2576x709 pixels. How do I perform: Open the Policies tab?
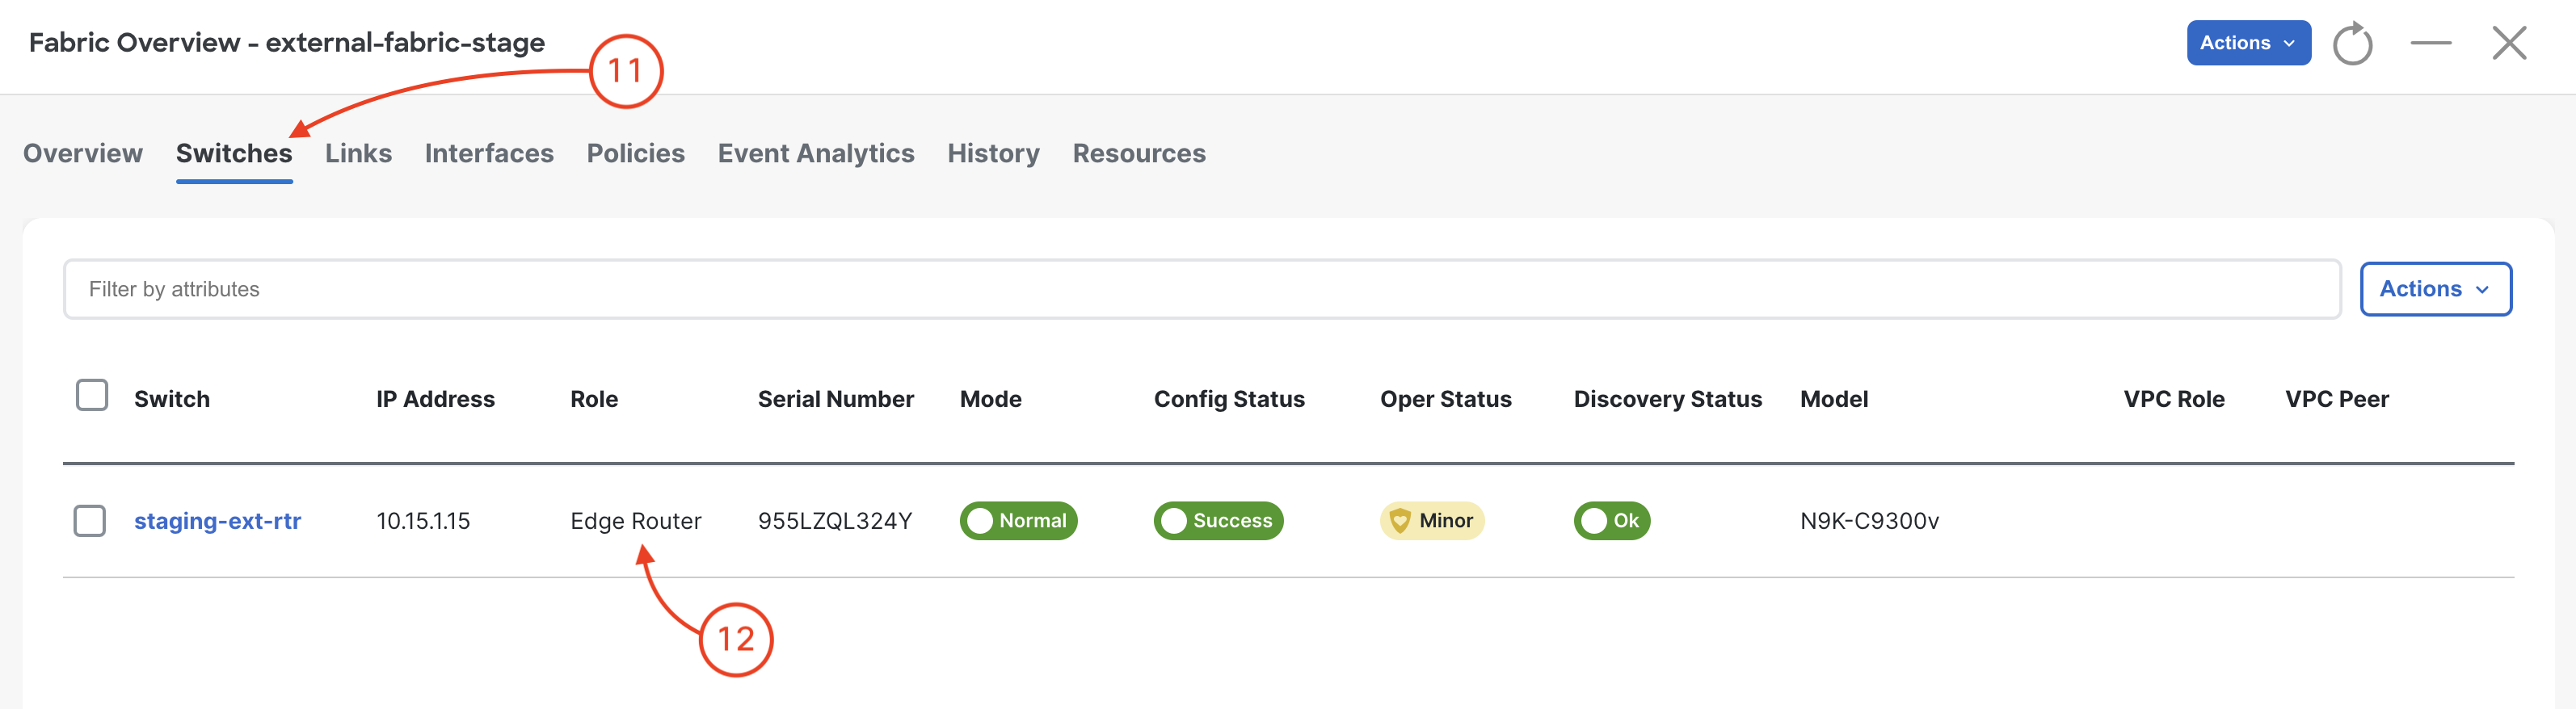click(x=635, y=153)
